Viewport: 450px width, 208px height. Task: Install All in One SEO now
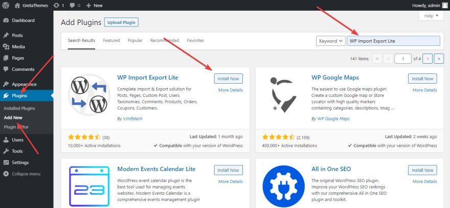tap(422, 170)
